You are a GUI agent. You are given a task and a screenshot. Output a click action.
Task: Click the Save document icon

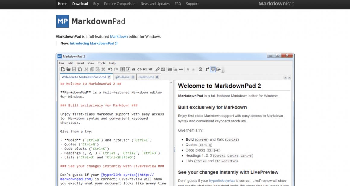pos(74,69)
